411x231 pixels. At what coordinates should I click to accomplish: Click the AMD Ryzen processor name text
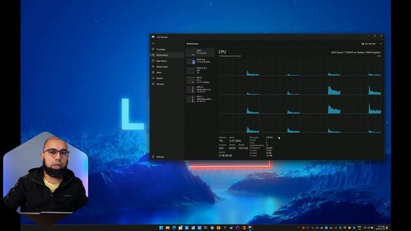pyautogui.click(x=356, y=53)
